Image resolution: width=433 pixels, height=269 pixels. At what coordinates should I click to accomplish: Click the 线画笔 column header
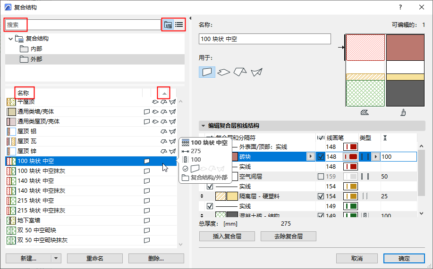pyautogui.click(x=335, y=138)
